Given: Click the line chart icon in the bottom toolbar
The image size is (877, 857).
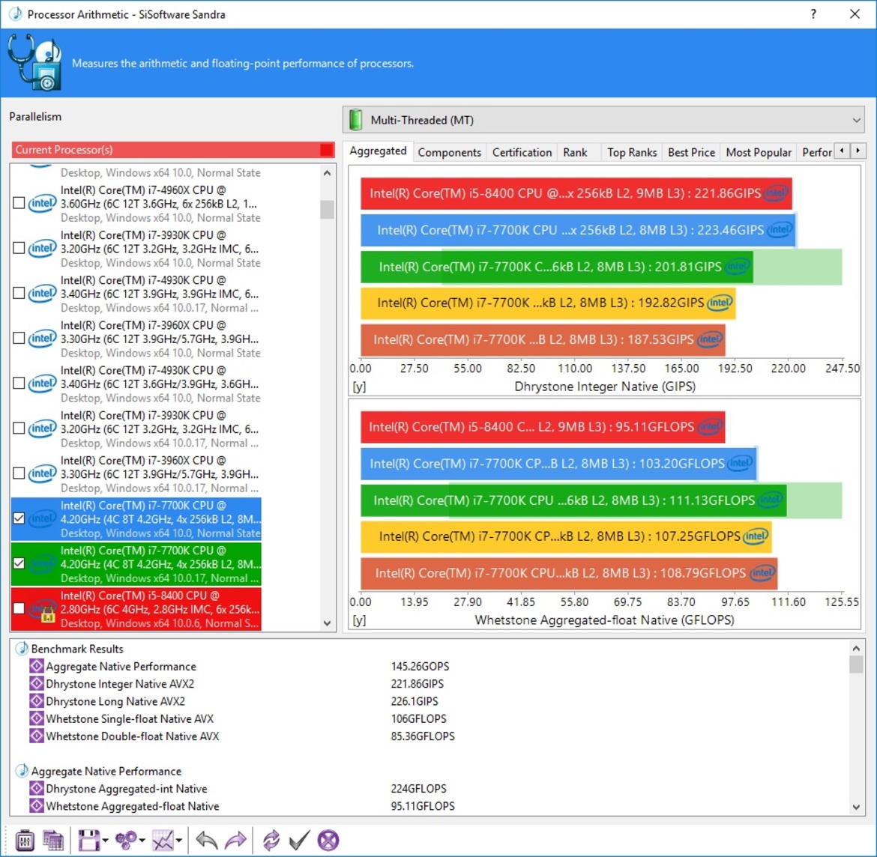Looking at the screenshot, I should [x=163, y=840].
